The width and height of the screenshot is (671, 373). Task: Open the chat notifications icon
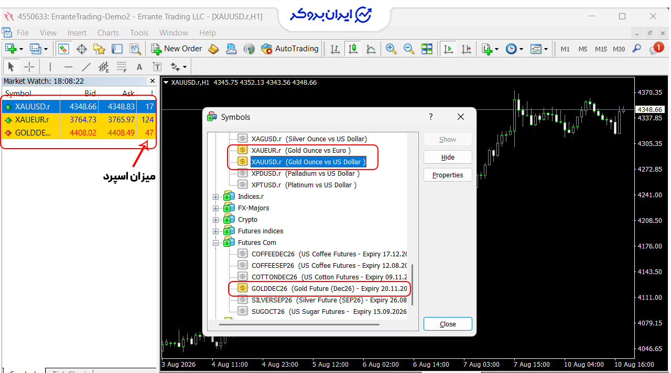[x=656, y=49]
